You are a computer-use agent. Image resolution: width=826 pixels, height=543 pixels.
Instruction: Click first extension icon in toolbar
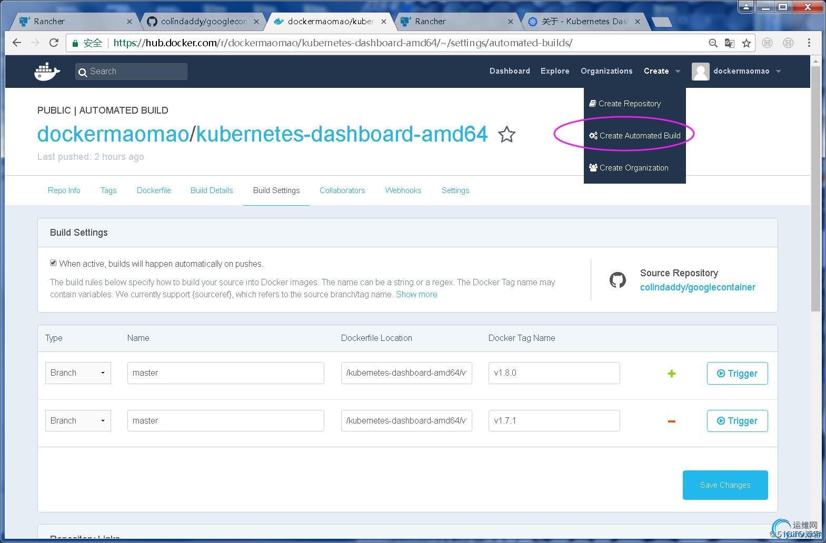[768, 43]
